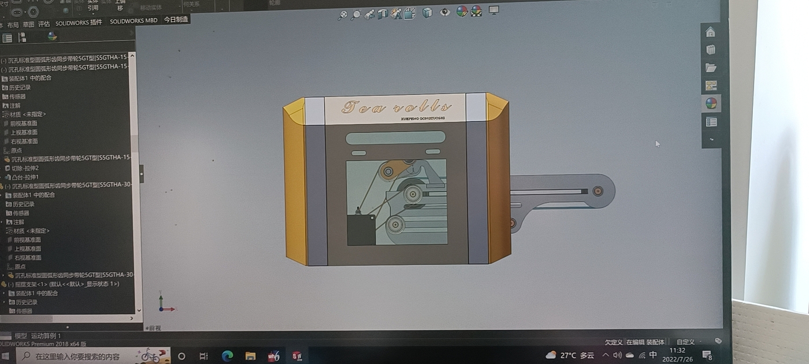Select the 今日制造 tab
Viewport: 809px width, 364px height.
click(x=176, y=19)
